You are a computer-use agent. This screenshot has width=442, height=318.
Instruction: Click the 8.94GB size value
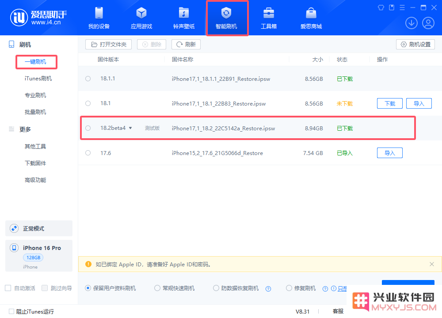pos(314,129)
